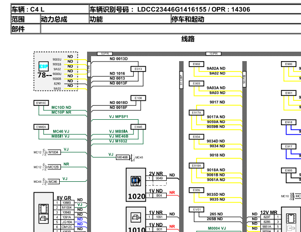Click wire label 'ND 0013D'
The width and height of the screenshot is (301, 232).
click(x=118, y=59)
